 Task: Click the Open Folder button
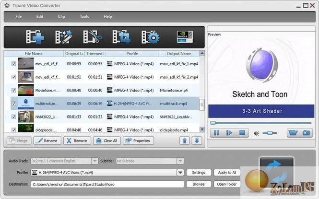click(x=227, y=184)
